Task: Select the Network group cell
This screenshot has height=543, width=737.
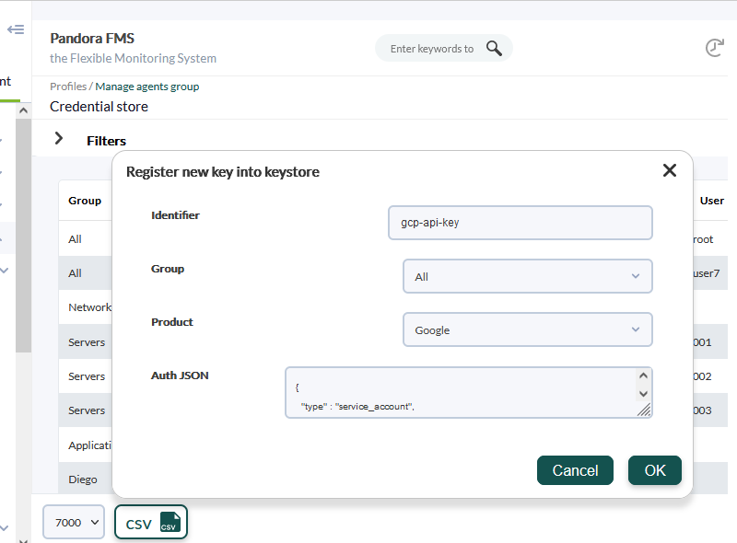Action: click(89, 307)
